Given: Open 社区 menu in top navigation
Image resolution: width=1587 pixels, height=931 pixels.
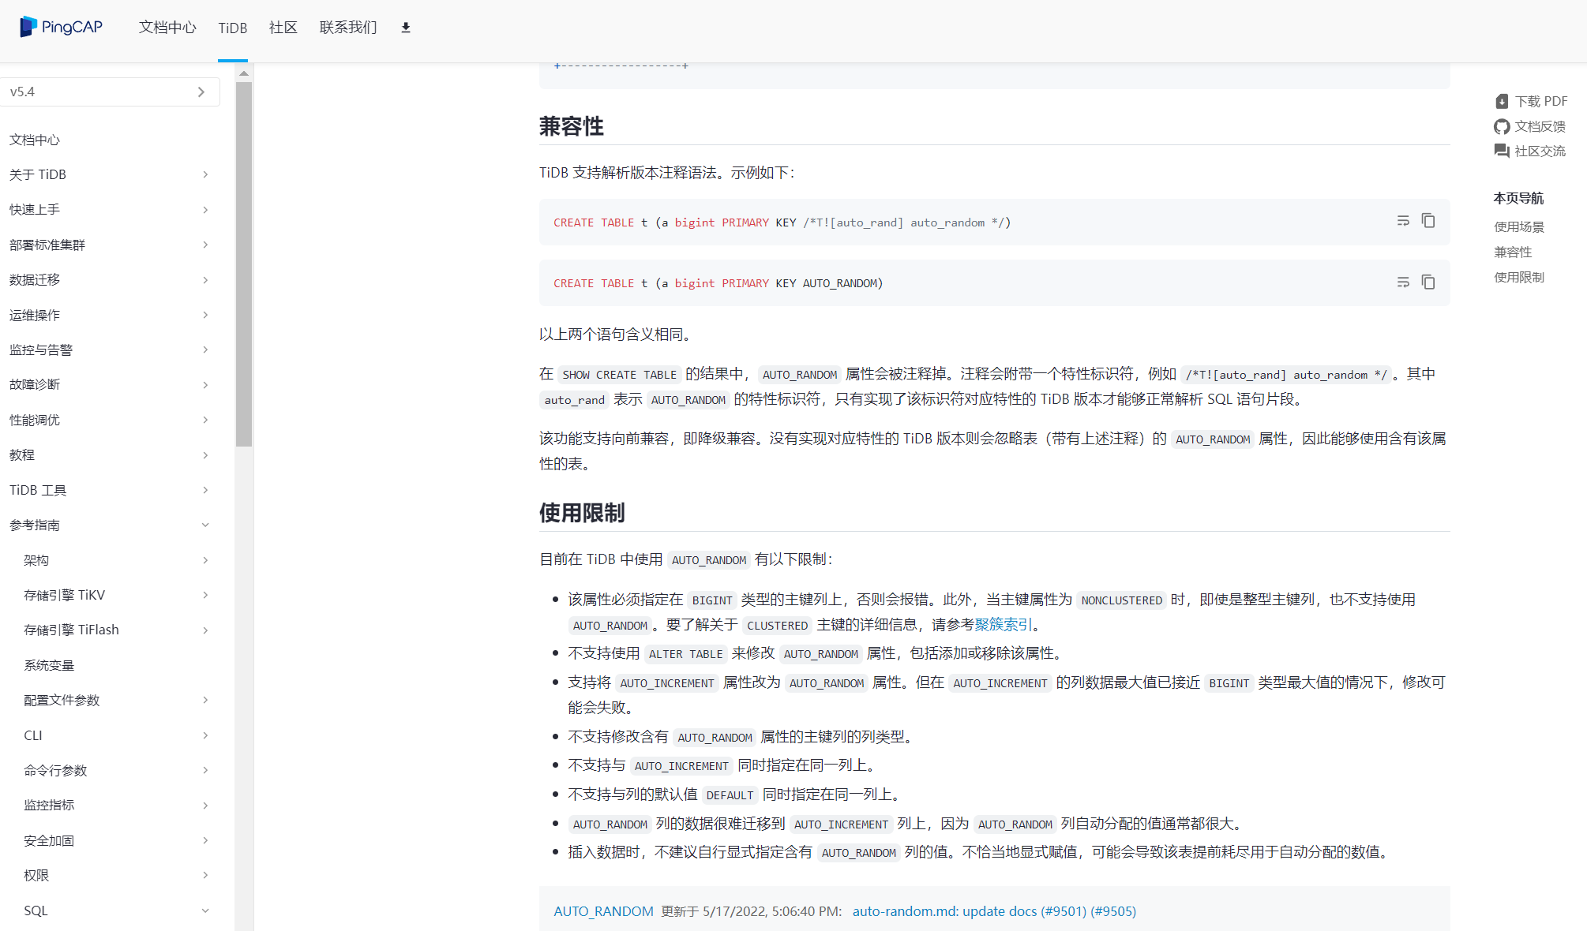Looking at the screenshot, I should [283, 28].
